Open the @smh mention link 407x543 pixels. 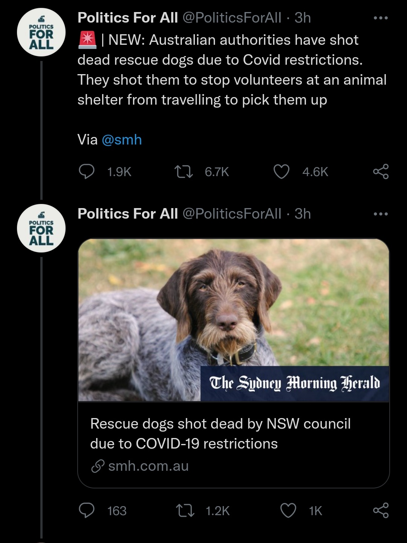click(122, 140)
